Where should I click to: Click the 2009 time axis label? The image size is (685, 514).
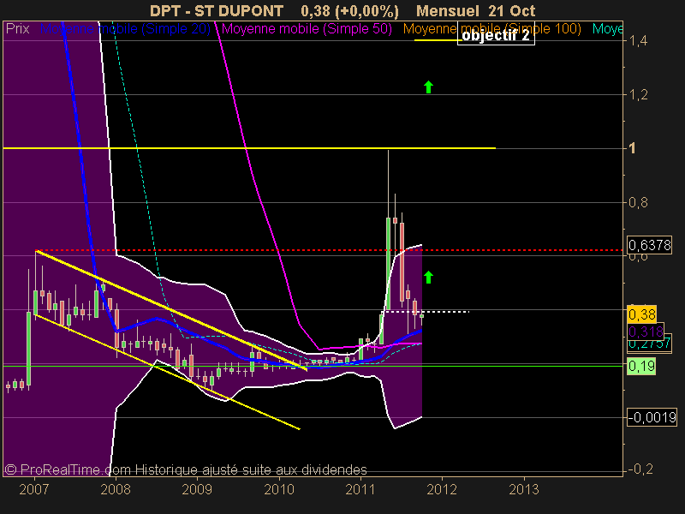(197, 489)
